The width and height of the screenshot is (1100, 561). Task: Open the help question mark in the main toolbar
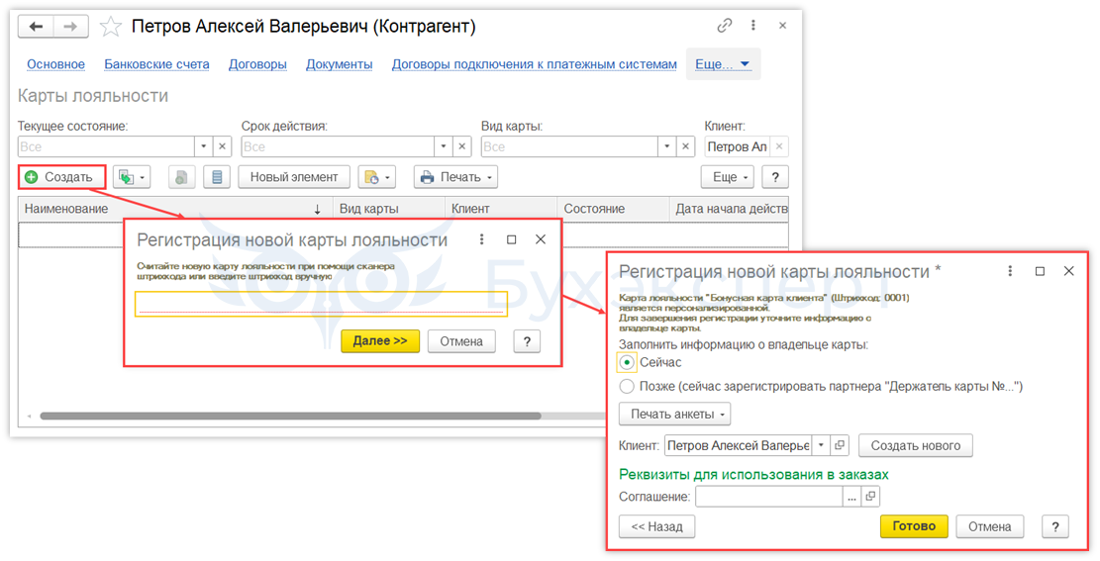click(x=775, y=177)
